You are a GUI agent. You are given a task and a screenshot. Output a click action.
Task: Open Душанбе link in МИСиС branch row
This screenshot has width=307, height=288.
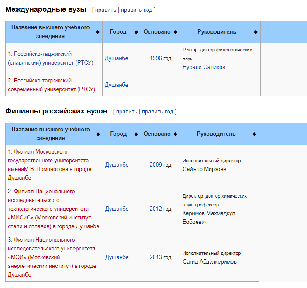117,209
